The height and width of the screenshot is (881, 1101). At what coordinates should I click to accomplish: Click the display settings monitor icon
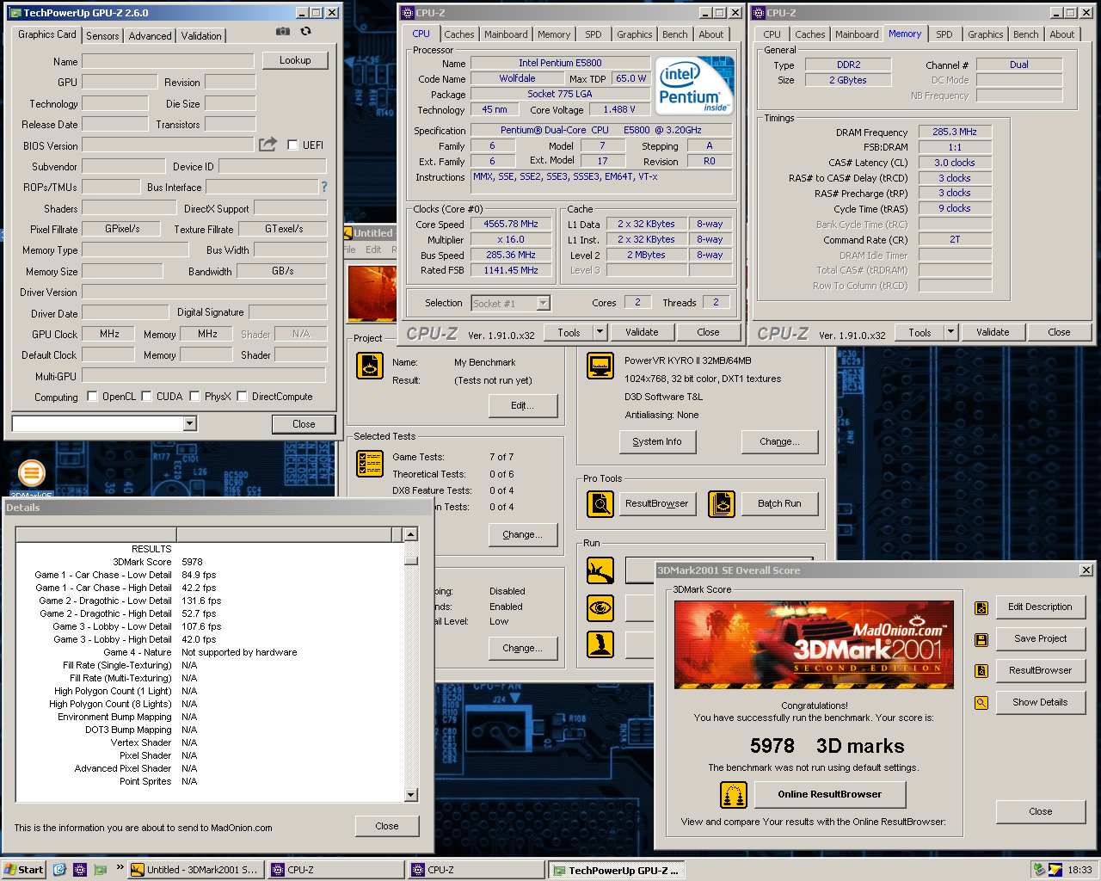click(600, 366)
